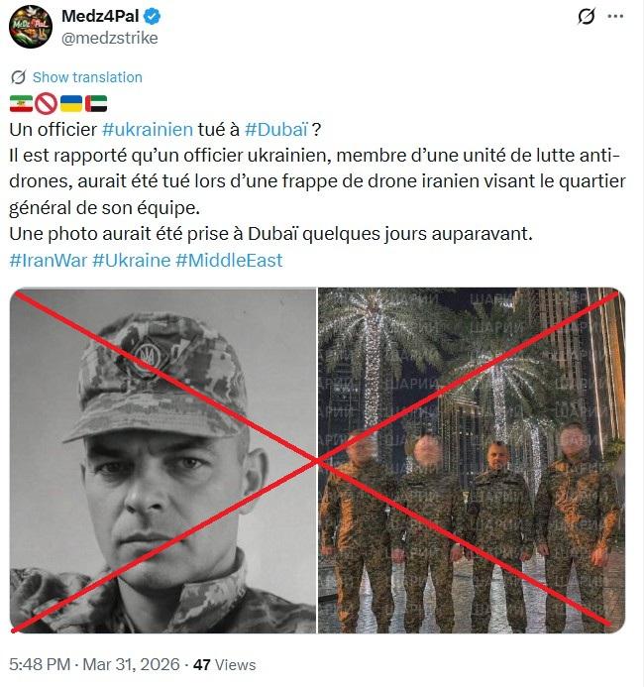This screenshot has height=687, width=644.
Task: Click the 47 Views counter
Action: 224,664
